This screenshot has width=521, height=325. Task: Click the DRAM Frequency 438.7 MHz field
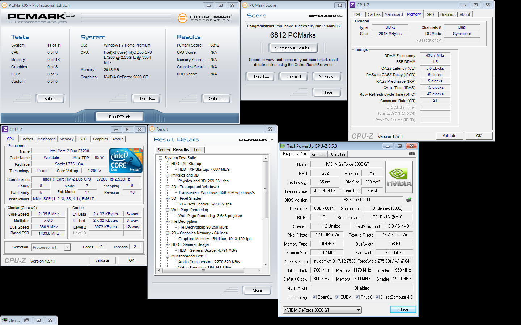point(435,55)
